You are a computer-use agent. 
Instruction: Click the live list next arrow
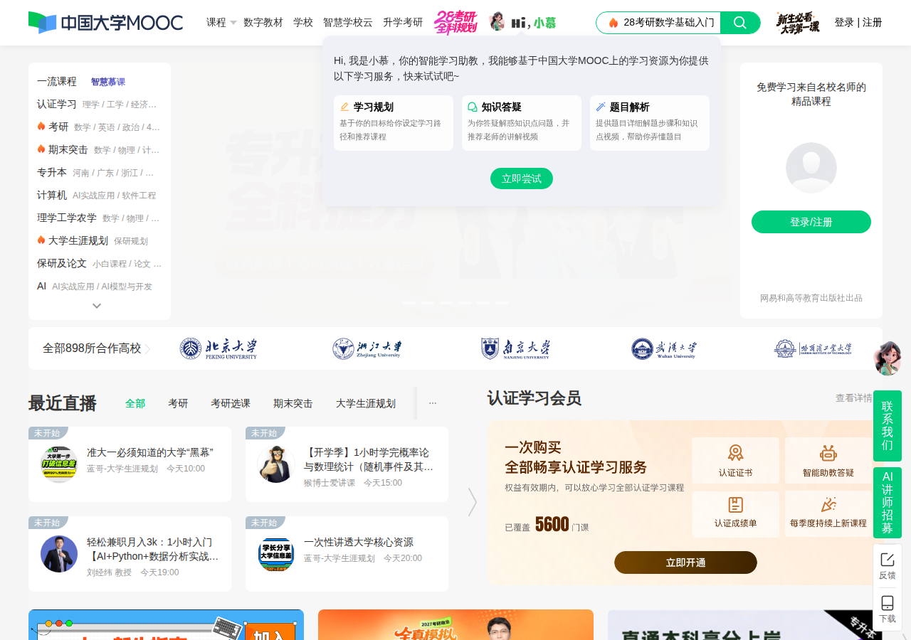(x=472, y=502)
